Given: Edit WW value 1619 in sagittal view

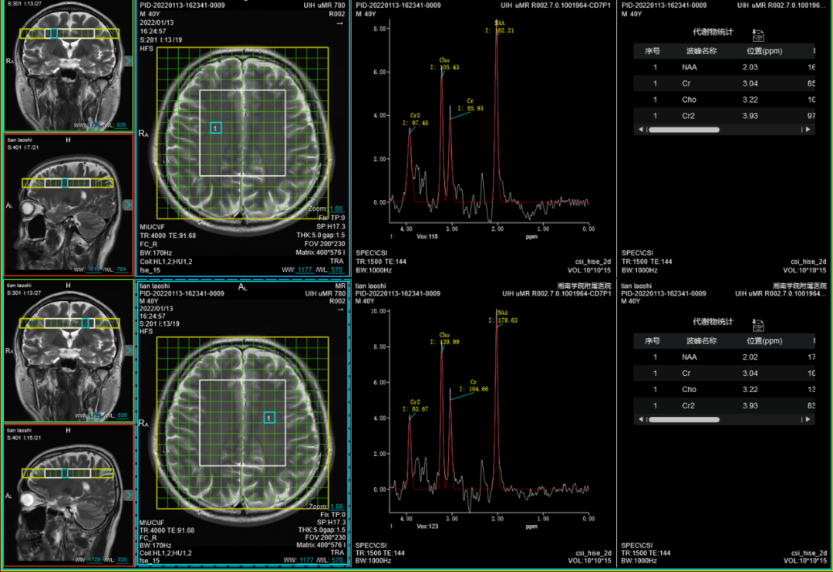Looking at the screenshot, I should pos(93,269).
